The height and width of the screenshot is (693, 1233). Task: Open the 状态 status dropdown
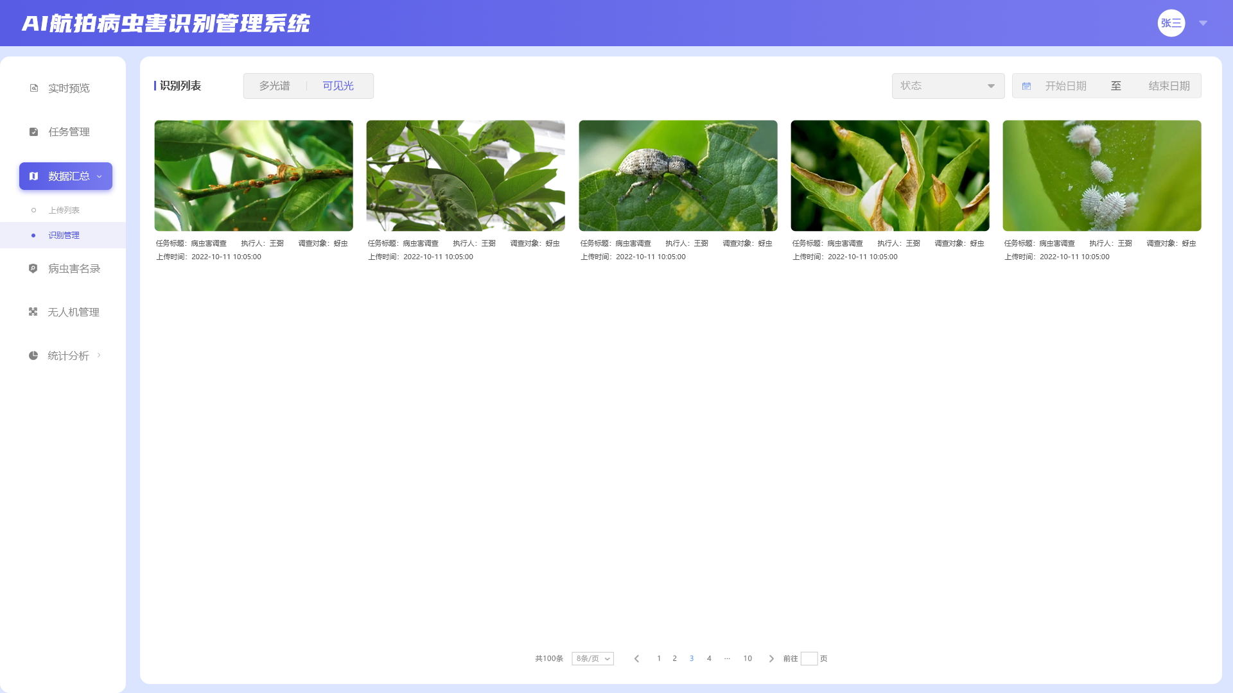pyautogui.click(x=948, y=86)
